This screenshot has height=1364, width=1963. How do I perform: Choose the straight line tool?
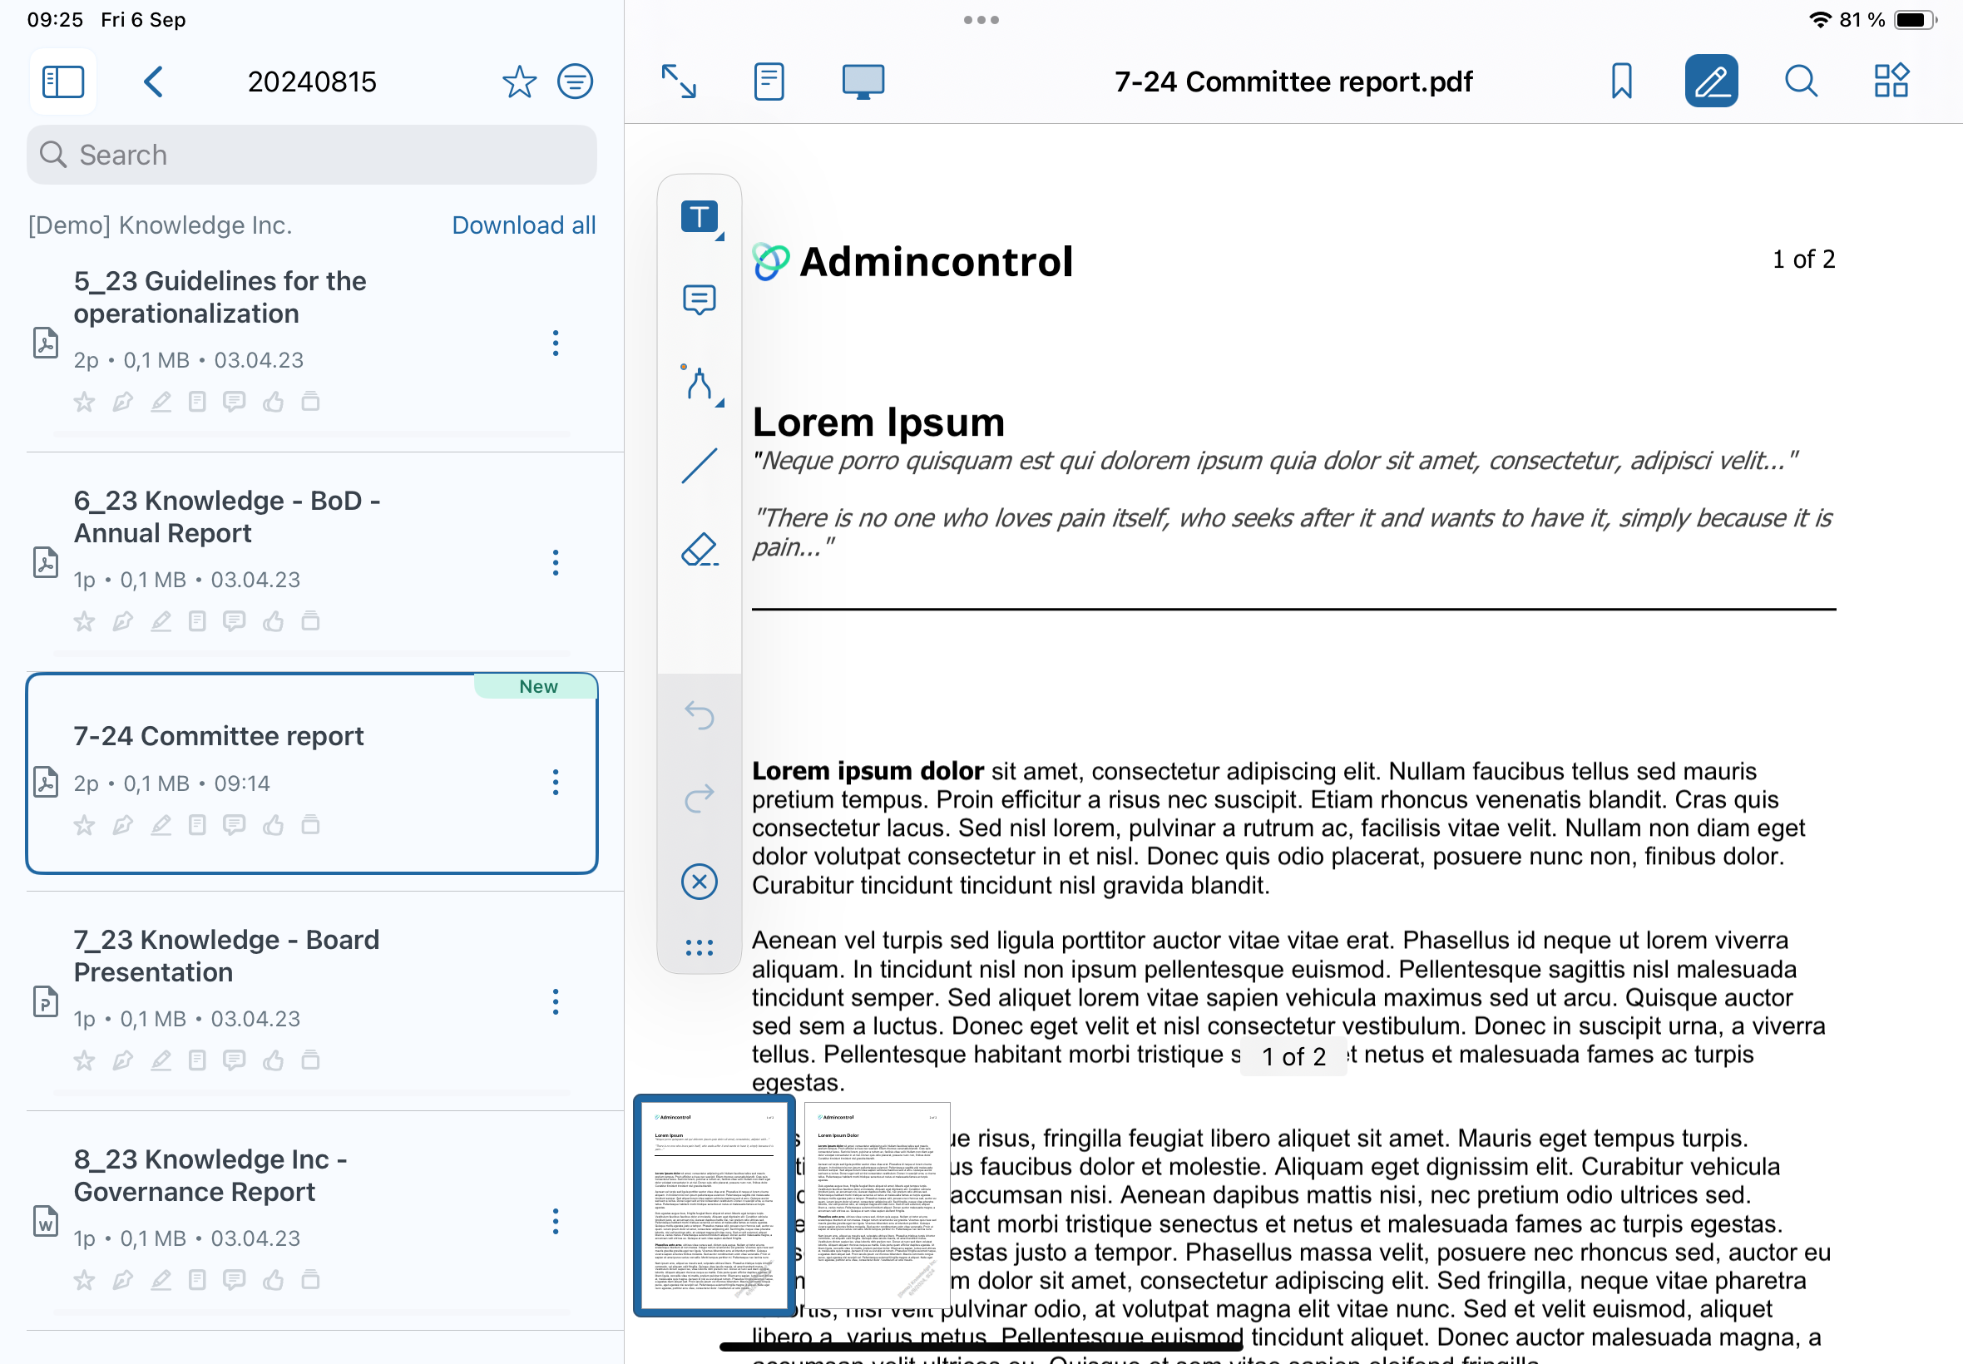pyautogui.click(x=699, y=467)
